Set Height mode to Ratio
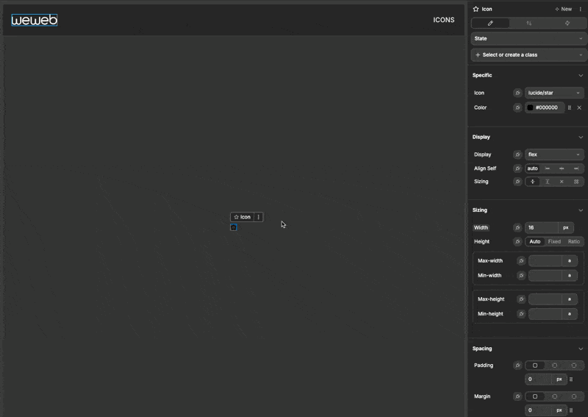Screen dimensions: 588x417 click(574, 242)
